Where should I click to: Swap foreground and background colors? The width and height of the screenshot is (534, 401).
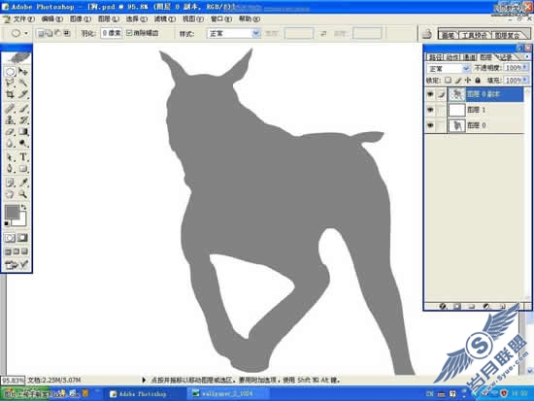[x=24, y=207]
